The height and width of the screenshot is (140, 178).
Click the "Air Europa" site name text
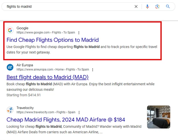click(x=25, y=65)
